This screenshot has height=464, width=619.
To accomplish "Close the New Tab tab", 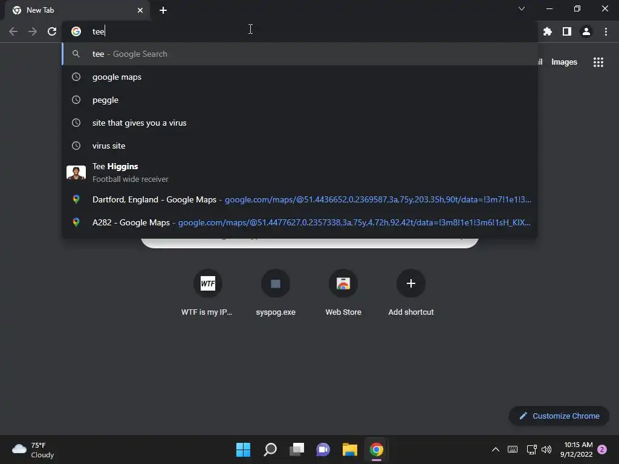I will [x=140, y=10].
